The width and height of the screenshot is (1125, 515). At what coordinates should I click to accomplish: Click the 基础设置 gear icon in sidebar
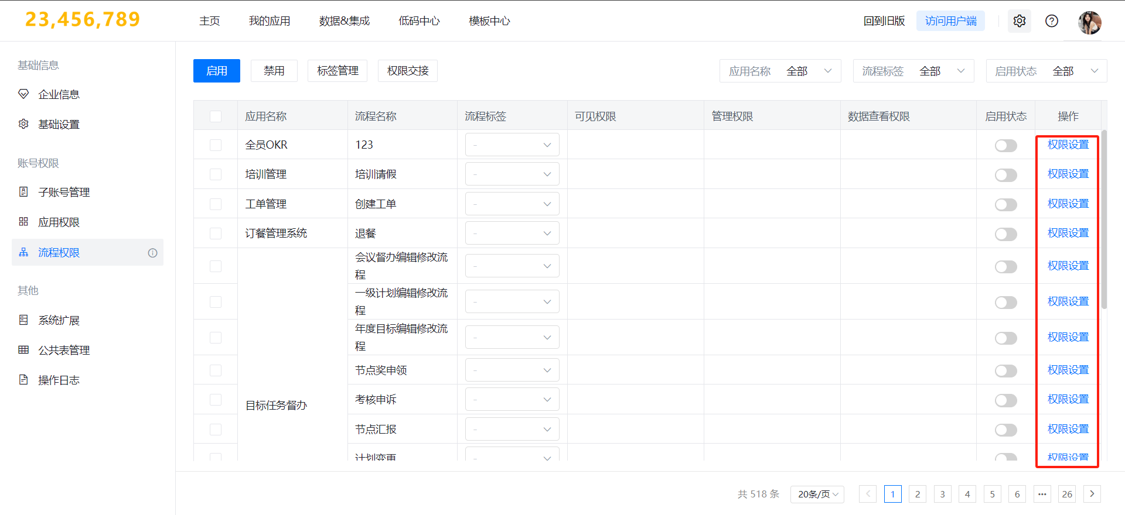coord(23,124)
